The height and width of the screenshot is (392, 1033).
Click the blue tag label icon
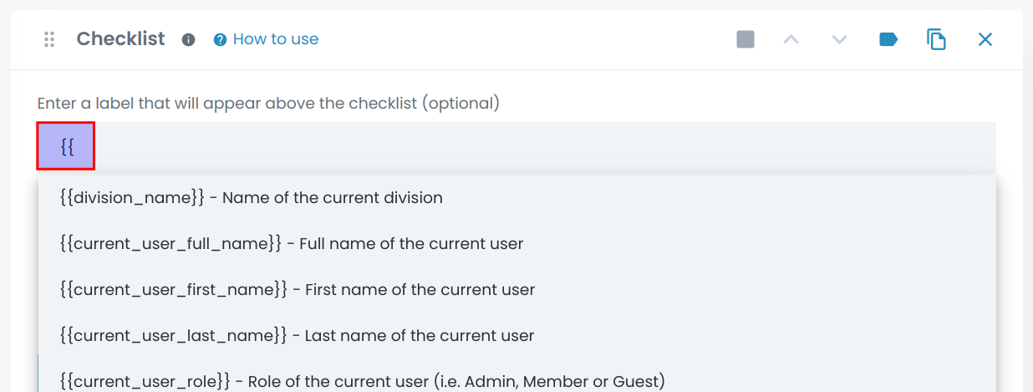888,39
